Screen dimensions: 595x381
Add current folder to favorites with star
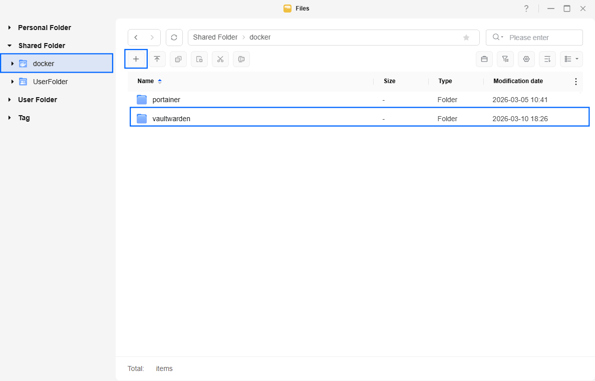coord(466,38)
